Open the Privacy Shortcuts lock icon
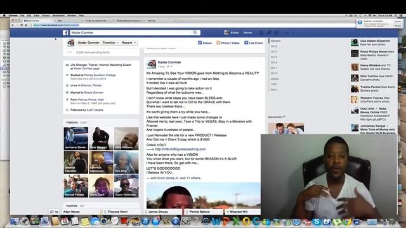 point(287,32)
